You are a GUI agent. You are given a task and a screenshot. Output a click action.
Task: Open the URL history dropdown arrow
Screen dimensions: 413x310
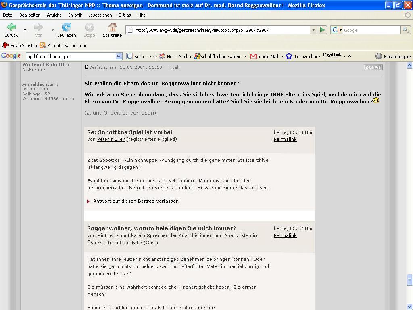coord(313,30)
